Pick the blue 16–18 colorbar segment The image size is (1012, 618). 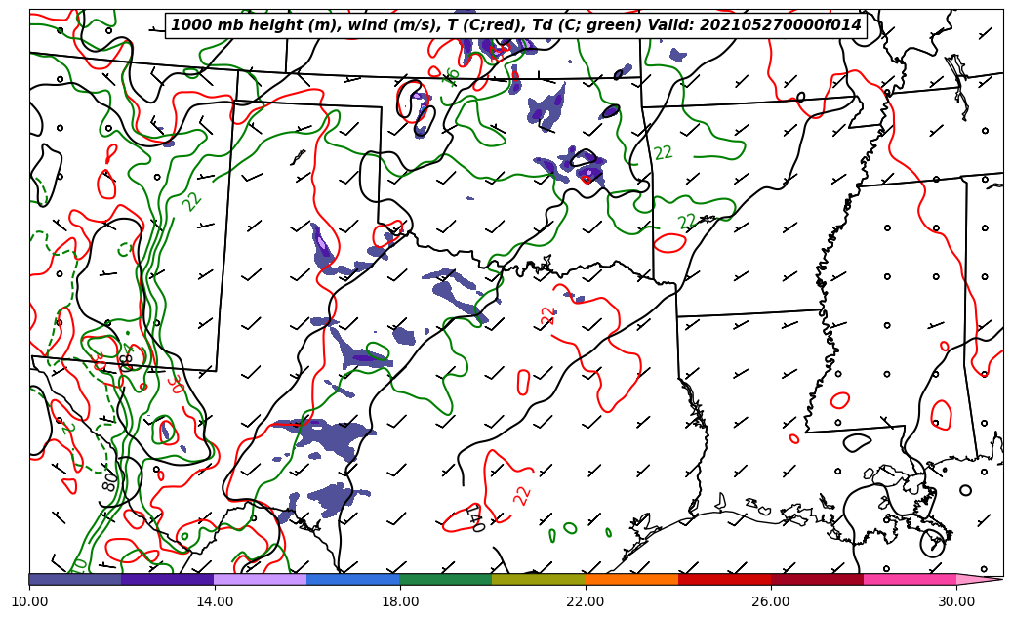coord(353,579)
